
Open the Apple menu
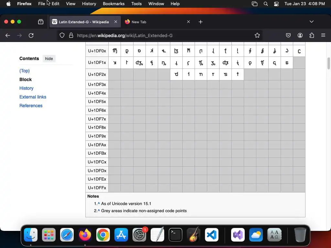point(8,4)
